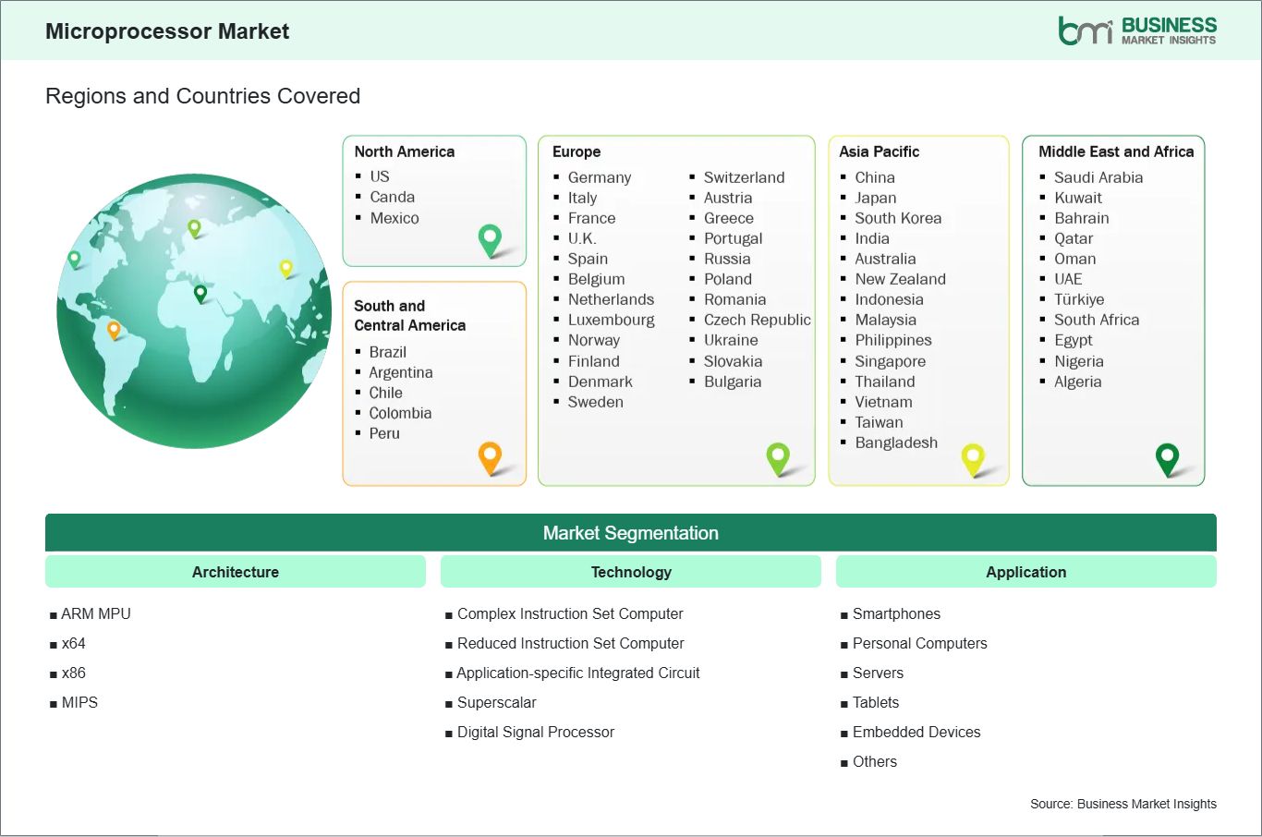Click the green Europe location pin
Screen dimensions: 1262x837
tap(196, 227)
